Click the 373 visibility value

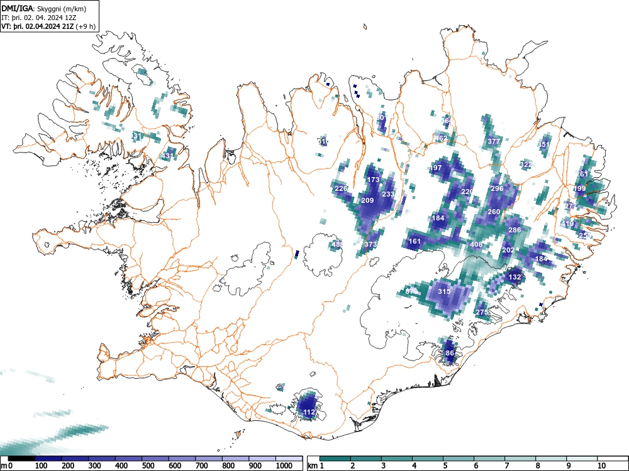370,244
